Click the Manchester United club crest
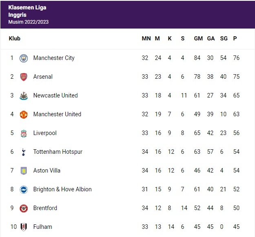This screenshot has width=255, height=237. click(x=24, y=114)
